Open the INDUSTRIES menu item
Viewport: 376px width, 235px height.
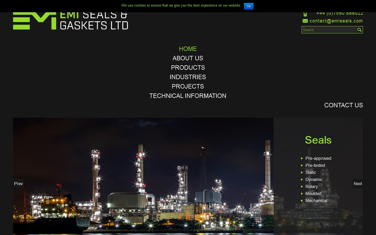click(x=188, y=77)
